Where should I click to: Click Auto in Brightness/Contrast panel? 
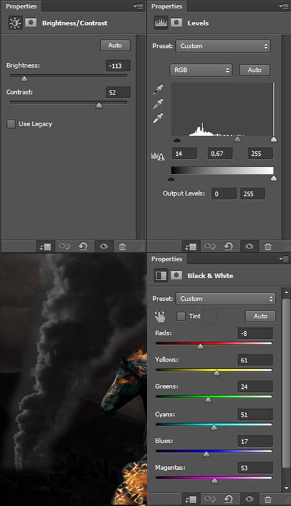point(115,45)
